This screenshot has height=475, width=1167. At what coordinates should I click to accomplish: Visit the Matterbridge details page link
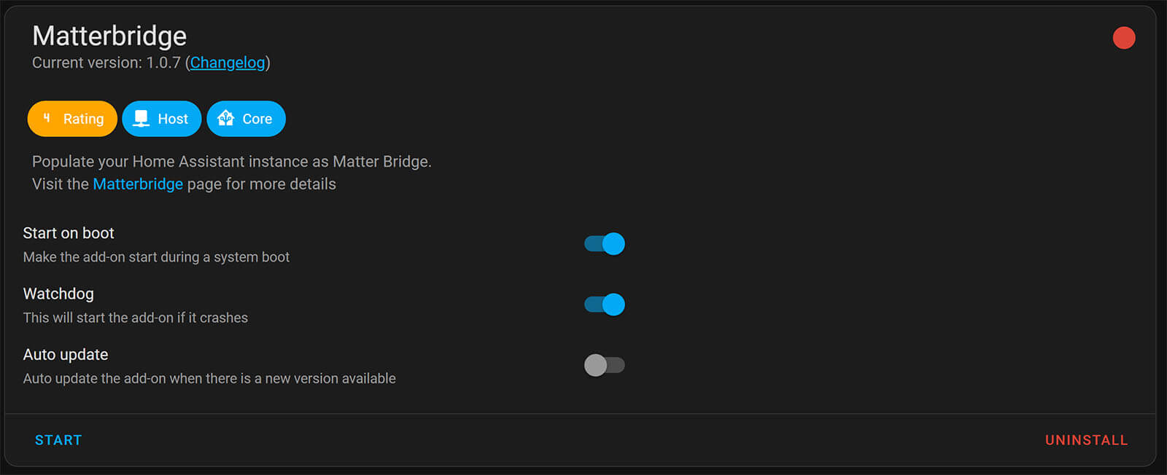click(138, 184)
